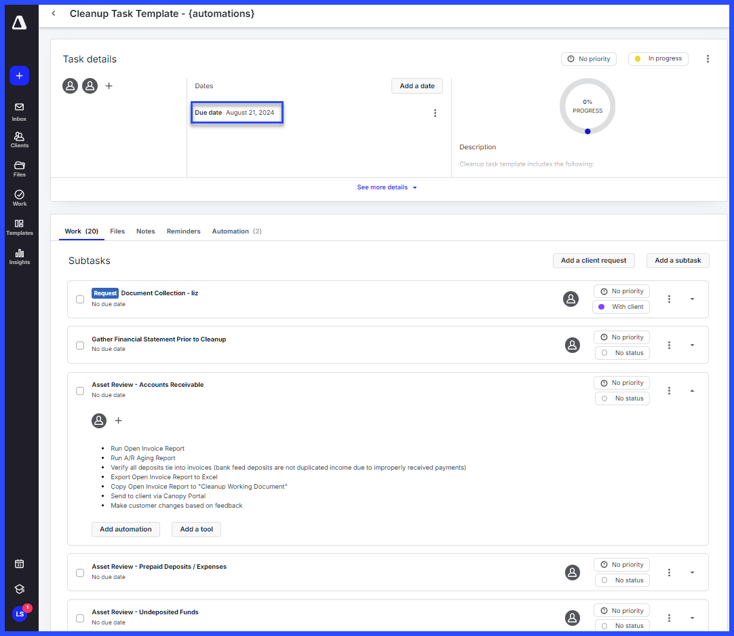
Task: Open the calendar icon in sidebar
Action: (19, 564)
